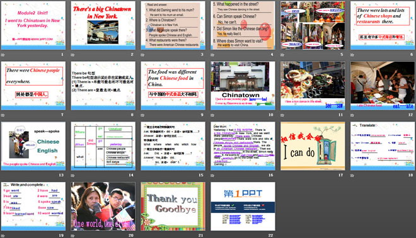
Task: Click the star icon beneath slide 6
Action: point(352,55)
